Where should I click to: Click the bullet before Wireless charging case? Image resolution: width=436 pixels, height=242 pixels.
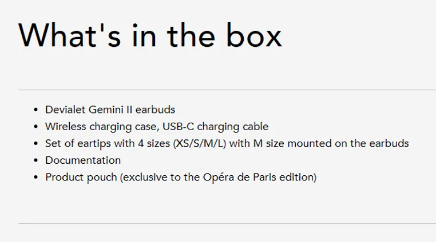tap(35, 127)
